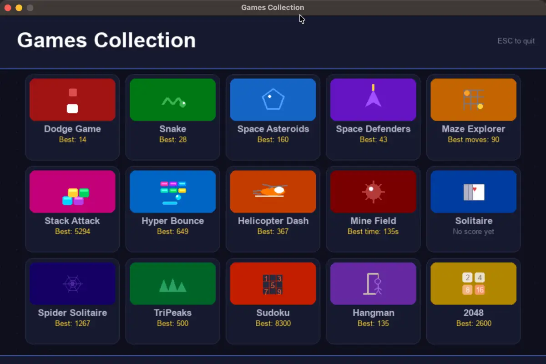Click the 'Best: 367' score text
This screenshot has width=546, height=364.
[273, 232]
